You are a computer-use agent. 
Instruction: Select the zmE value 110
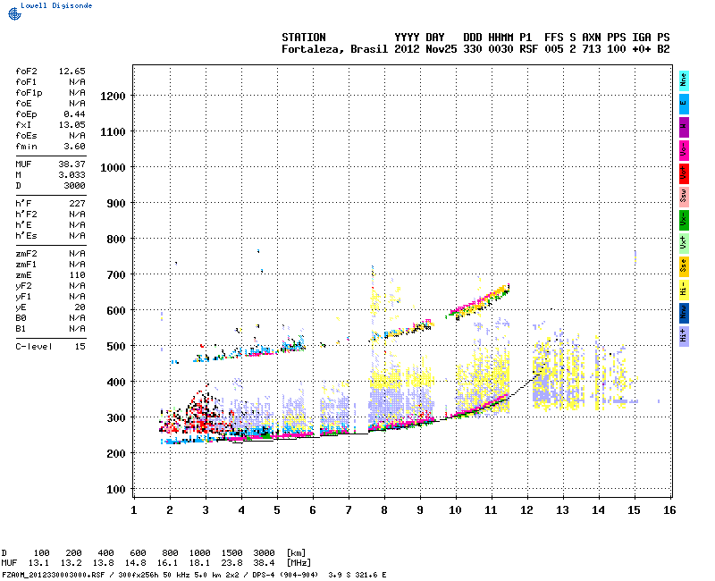click(78, 275)
